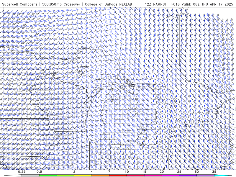This screenshot has width=236, height=177.
Task: Click the "500:850mb Crossover" header label
Action: tap(61, 4)
